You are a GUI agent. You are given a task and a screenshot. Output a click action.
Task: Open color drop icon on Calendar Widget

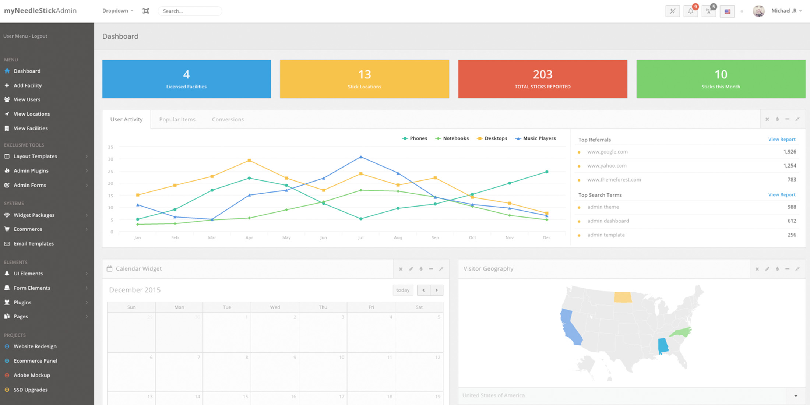(421, 269)
